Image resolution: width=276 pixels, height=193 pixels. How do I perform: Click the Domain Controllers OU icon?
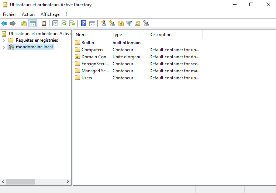point(77,57)
